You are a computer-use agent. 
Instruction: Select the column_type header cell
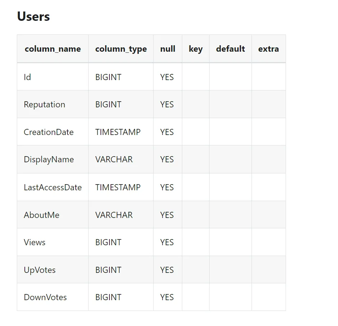click(121, 49)
